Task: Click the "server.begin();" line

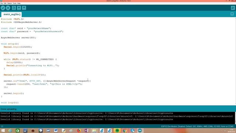Action: pyautogui.click(x=14, y=93)
